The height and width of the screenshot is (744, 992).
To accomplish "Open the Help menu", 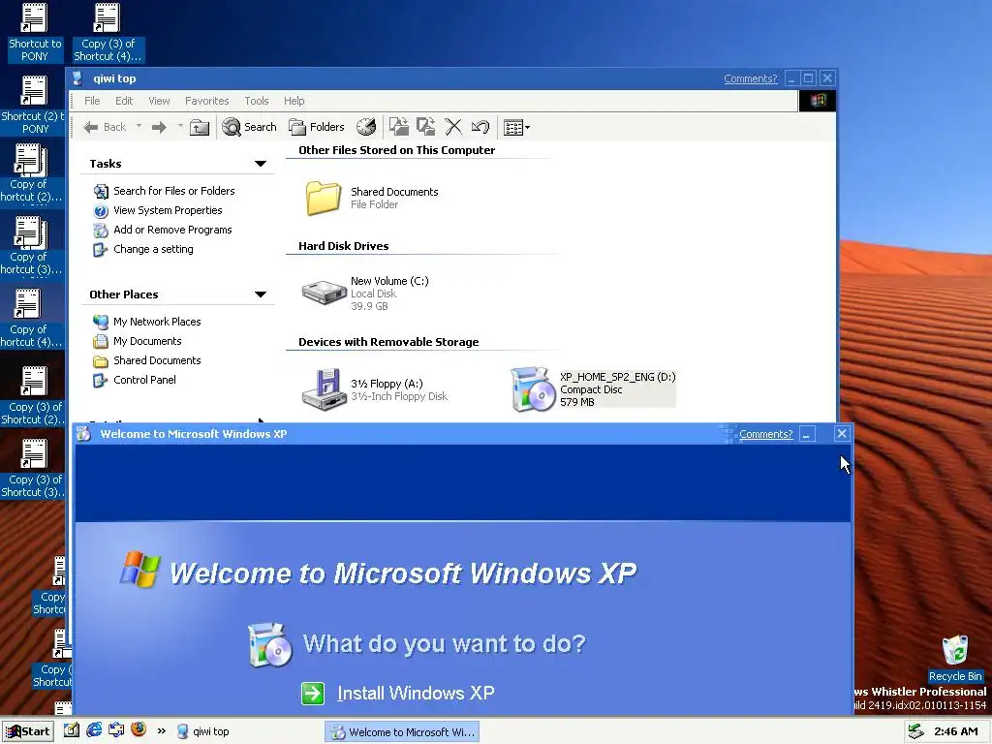I will pyautogui.click(x=294, y=101).
